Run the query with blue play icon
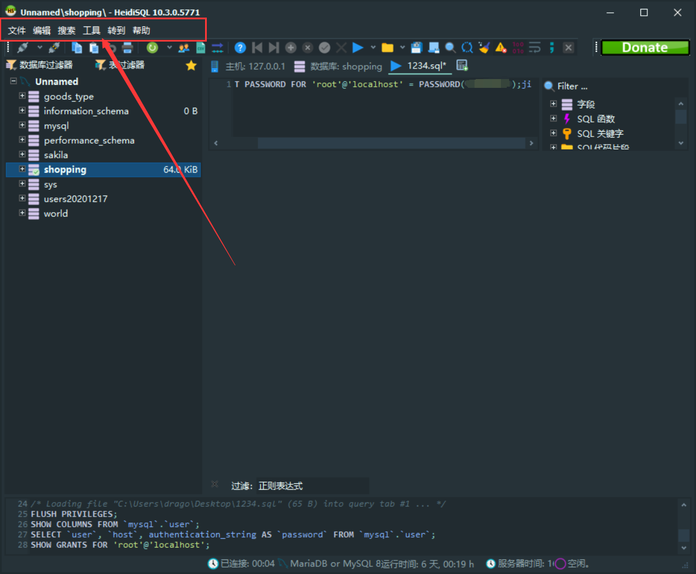This screenshot has height=574, width=696. pyautogui.click(x=358, y=47)
